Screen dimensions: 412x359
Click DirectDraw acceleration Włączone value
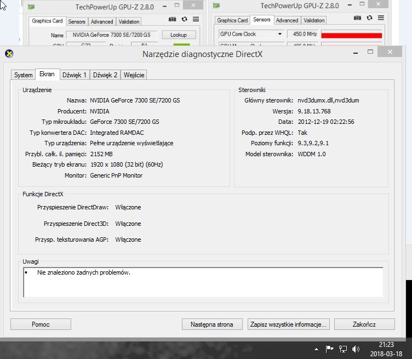[x=128, y=207]
